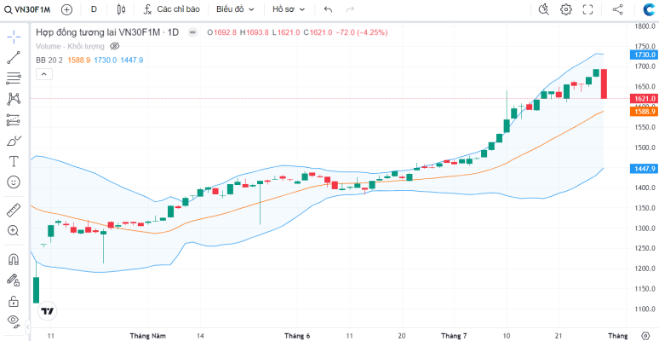Screen dimensions: 659x341
Task: Add symbol to compare with plus icon
Action: click(x=66, y=9)
